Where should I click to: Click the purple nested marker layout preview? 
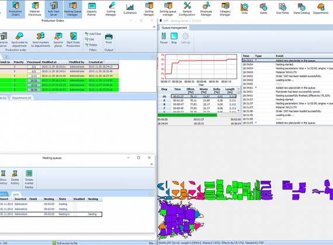[x=181, y=220]
